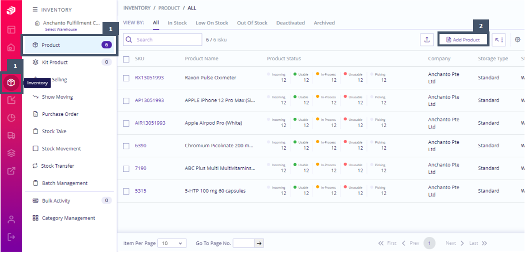This screenshot has height=253, width=526.
Task: Click in the product Search field
Action: click(x=162, y=39)
